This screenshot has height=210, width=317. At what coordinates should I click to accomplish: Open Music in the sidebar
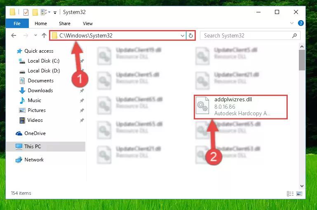tap(34, 100)
